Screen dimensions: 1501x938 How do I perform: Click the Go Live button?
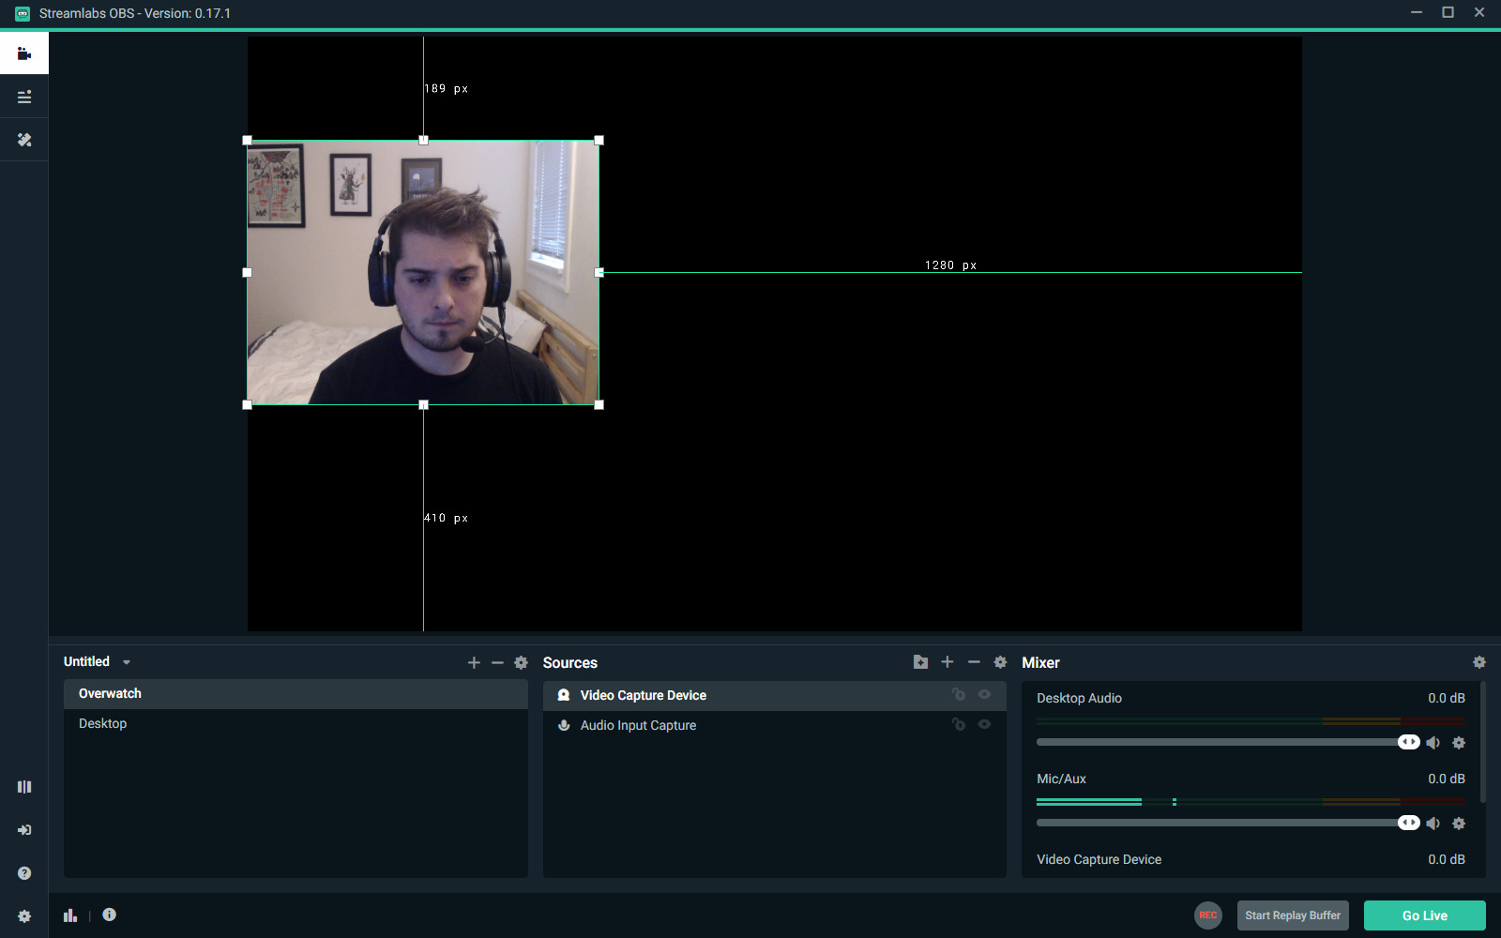tap(1424, 915)
